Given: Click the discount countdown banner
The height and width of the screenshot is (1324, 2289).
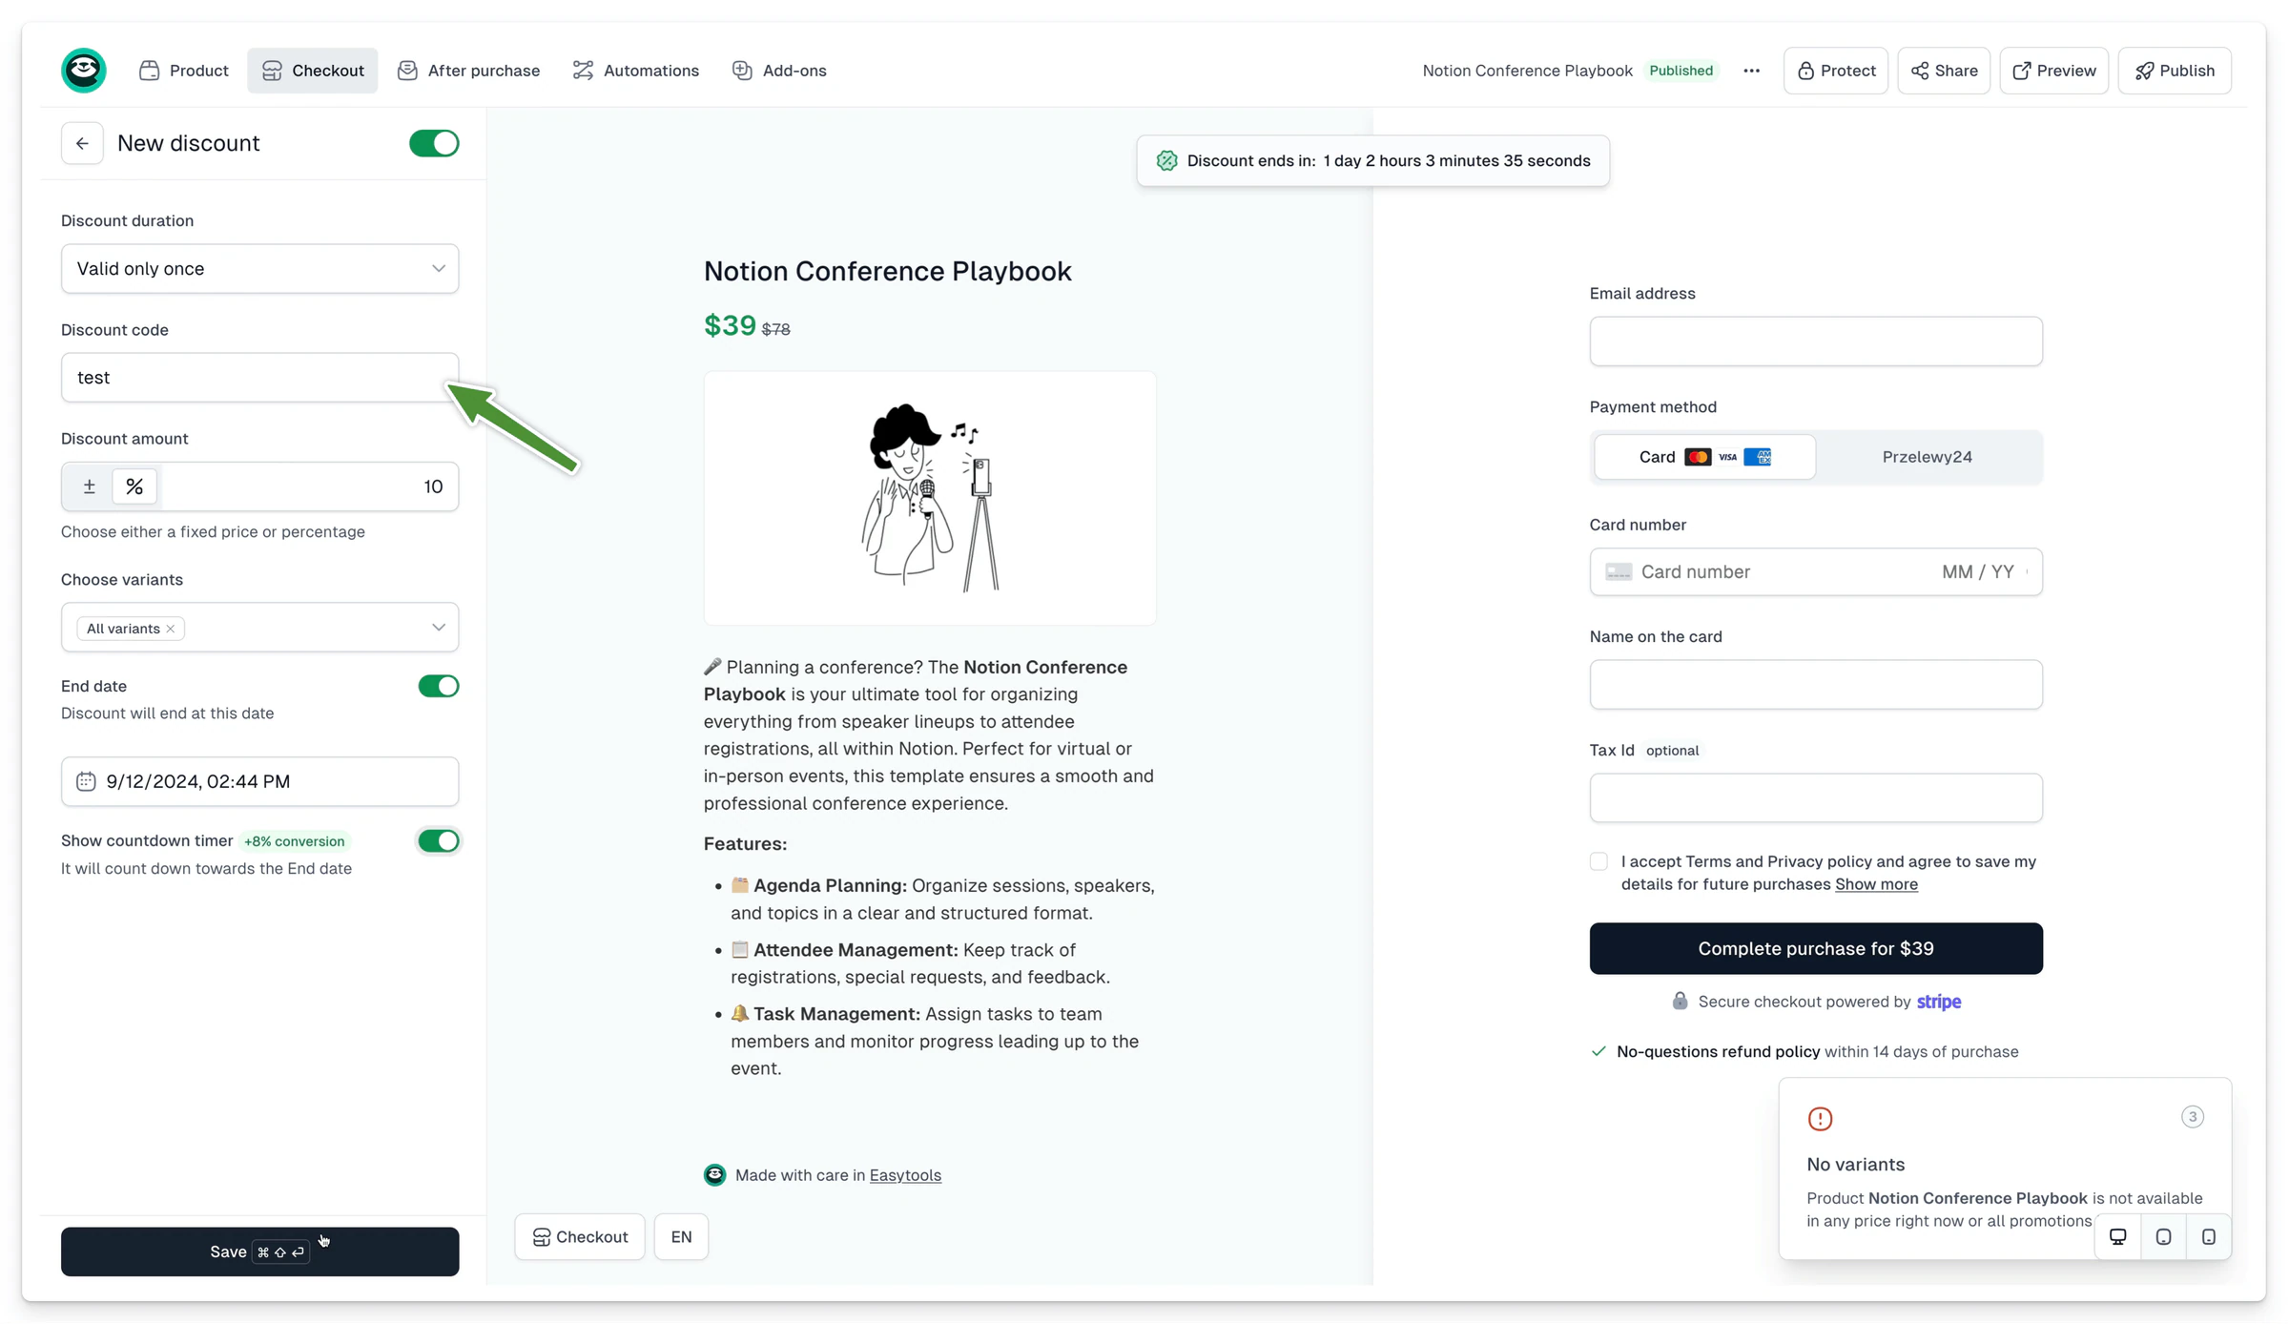Looking at the screenshot, I should [x=1372, y=161].
